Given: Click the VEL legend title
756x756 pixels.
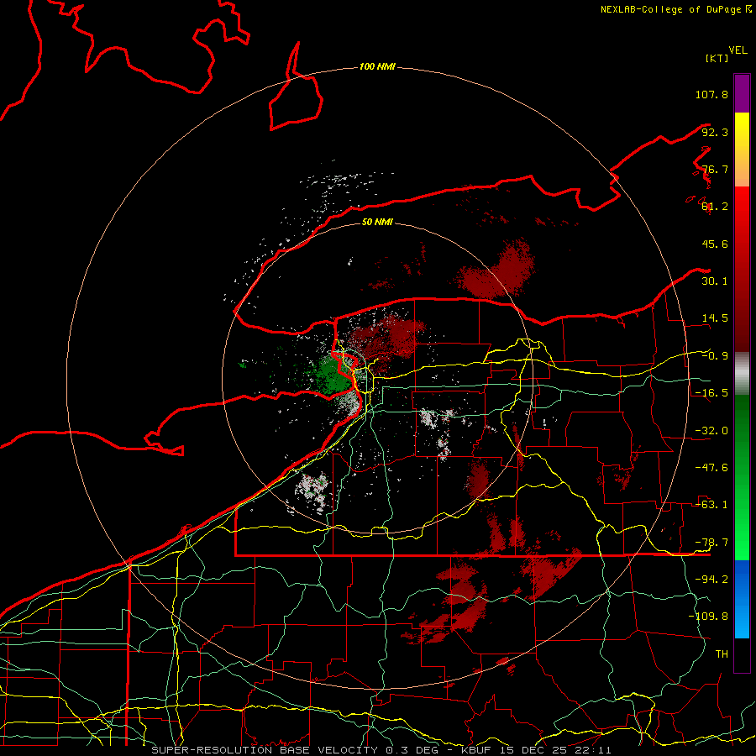Looking at the screenshot, I should [738, 50].
